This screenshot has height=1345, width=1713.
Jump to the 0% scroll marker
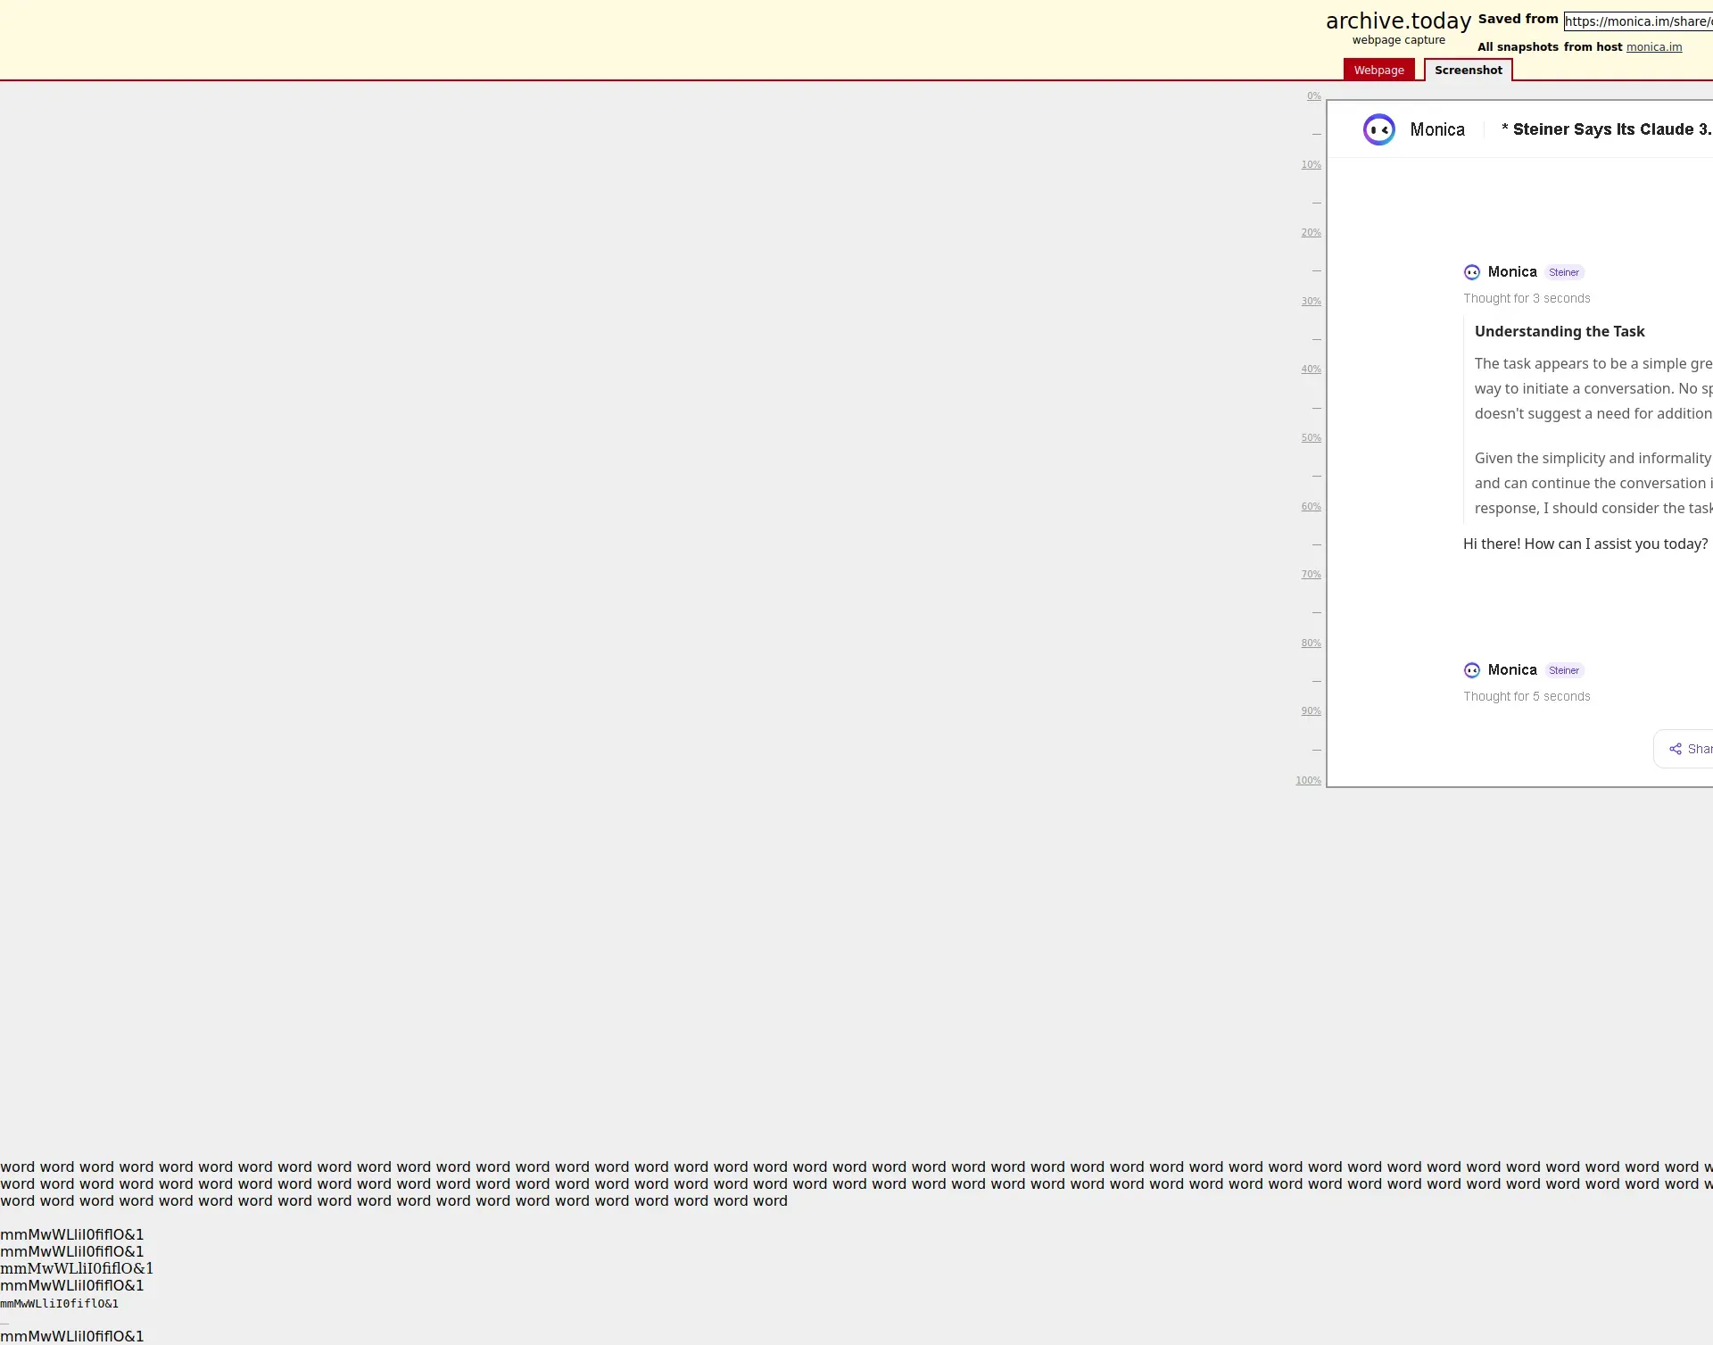point(1313,96)
